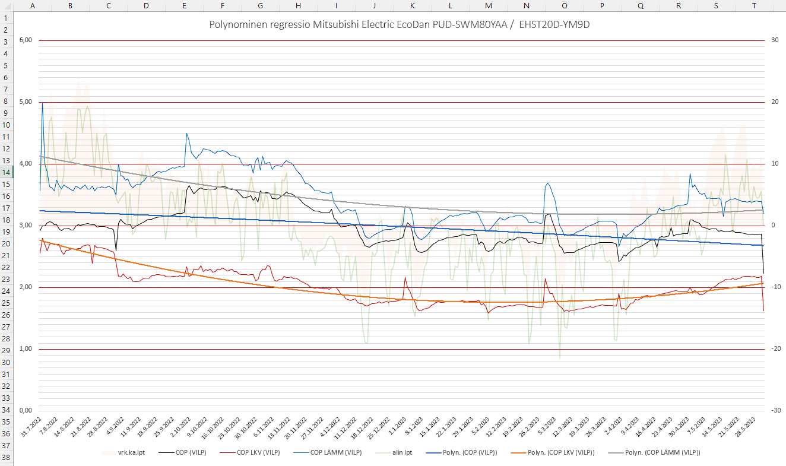Screen dimensions: 786x466
Task: Click the -30 right axis label
Action: [x=775, y=411]
